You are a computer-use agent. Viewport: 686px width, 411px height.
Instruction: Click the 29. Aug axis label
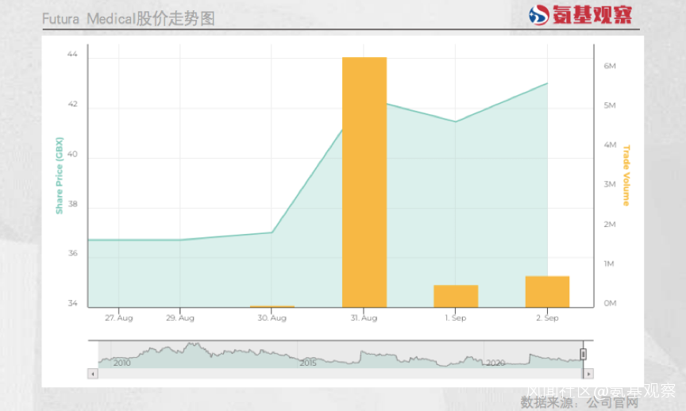click(x=179, y=318)
